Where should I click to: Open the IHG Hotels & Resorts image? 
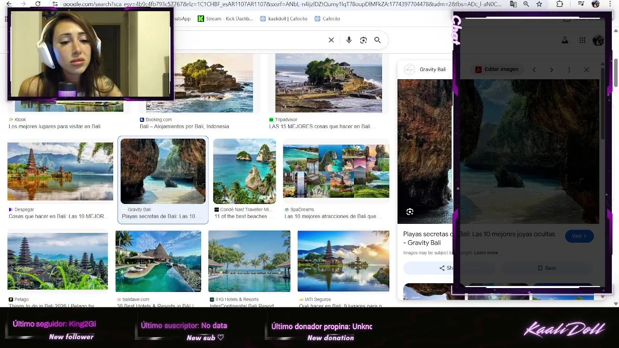click(x=250, y=261)
